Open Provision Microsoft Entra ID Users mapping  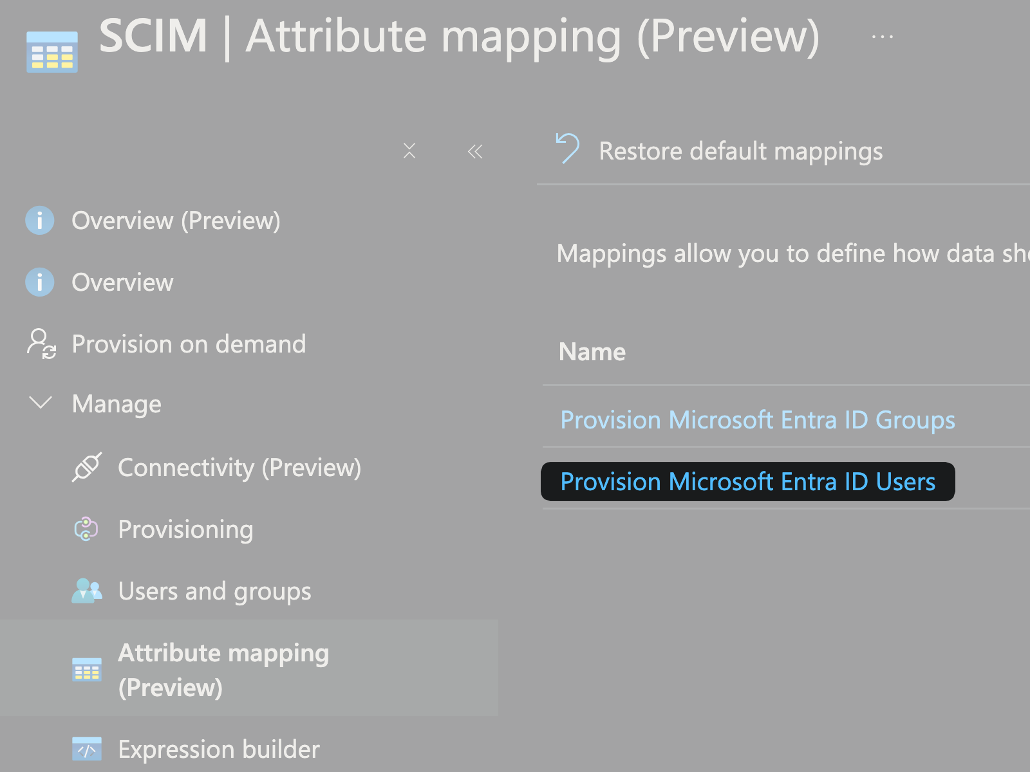pos(748,482)
